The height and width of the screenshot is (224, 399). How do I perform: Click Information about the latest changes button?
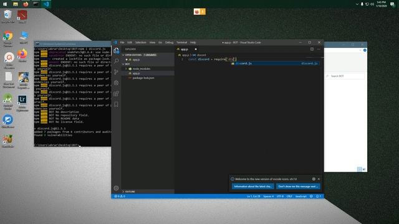[253, 187]
